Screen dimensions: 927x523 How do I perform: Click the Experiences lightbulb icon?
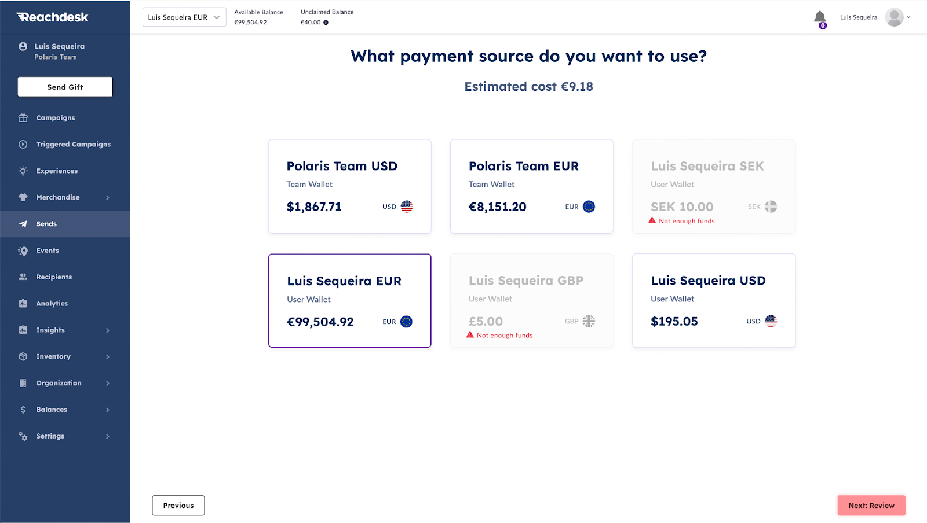[x=23, y=171]
